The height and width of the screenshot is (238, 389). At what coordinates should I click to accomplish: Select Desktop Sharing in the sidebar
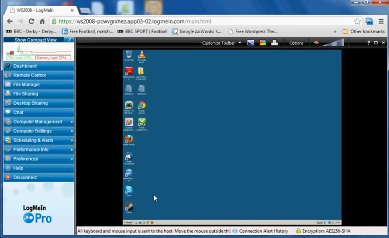click(39, 103)
